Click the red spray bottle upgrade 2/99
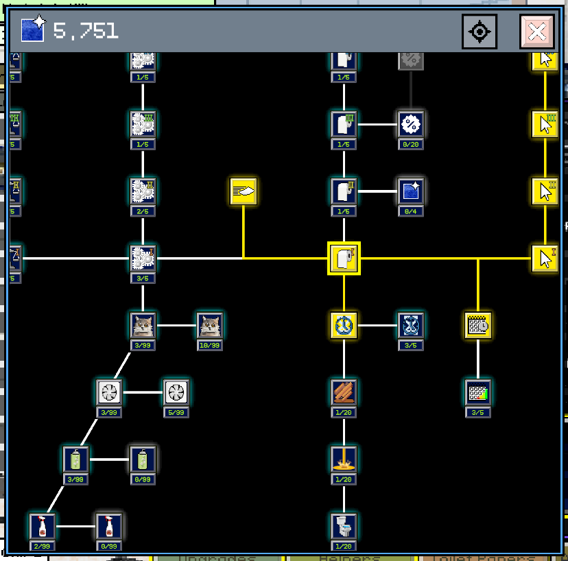 click(x=42, y=526)
